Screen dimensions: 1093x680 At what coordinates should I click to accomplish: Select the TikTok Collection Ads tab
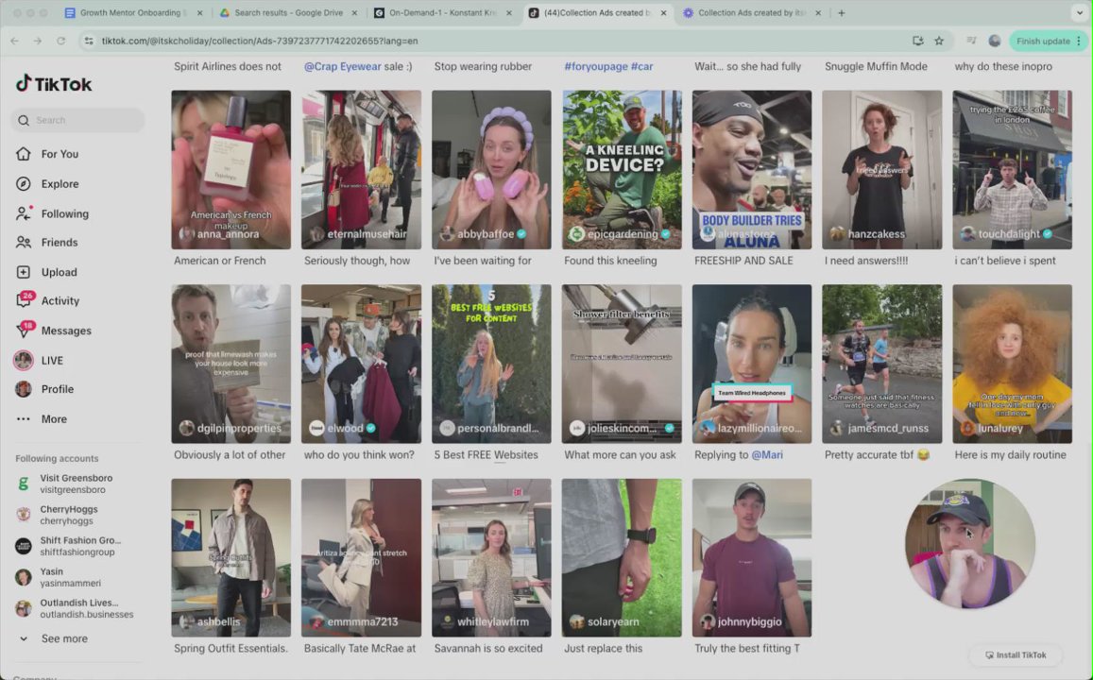597,13
